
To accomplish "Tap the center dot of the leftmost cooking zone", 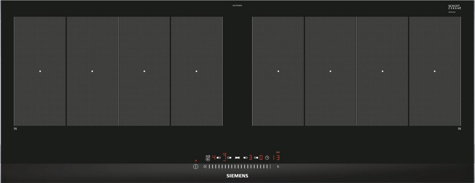I will [40, 71].
